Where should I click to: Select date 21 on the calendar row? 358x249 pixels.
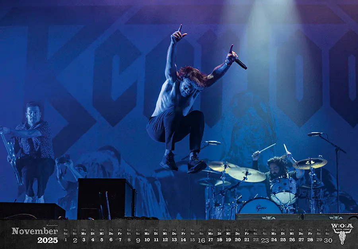[x=247, y=239]
